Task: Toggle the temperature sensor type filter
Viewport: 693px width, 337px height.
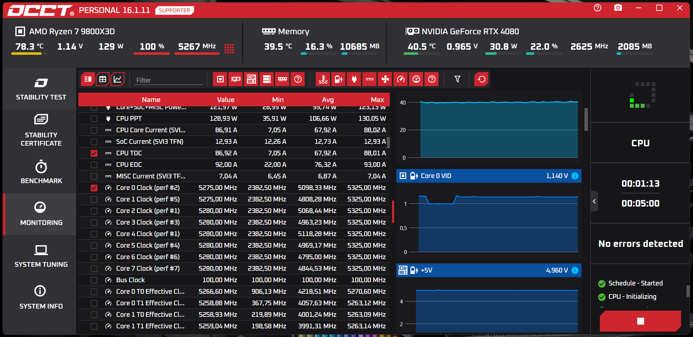Action: pos(323,79)
